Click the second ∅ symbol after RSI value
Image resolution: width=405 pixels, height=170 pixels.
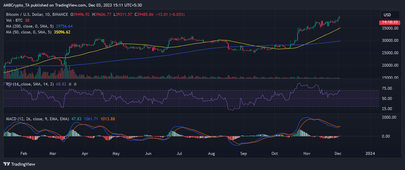coord(75,84)
